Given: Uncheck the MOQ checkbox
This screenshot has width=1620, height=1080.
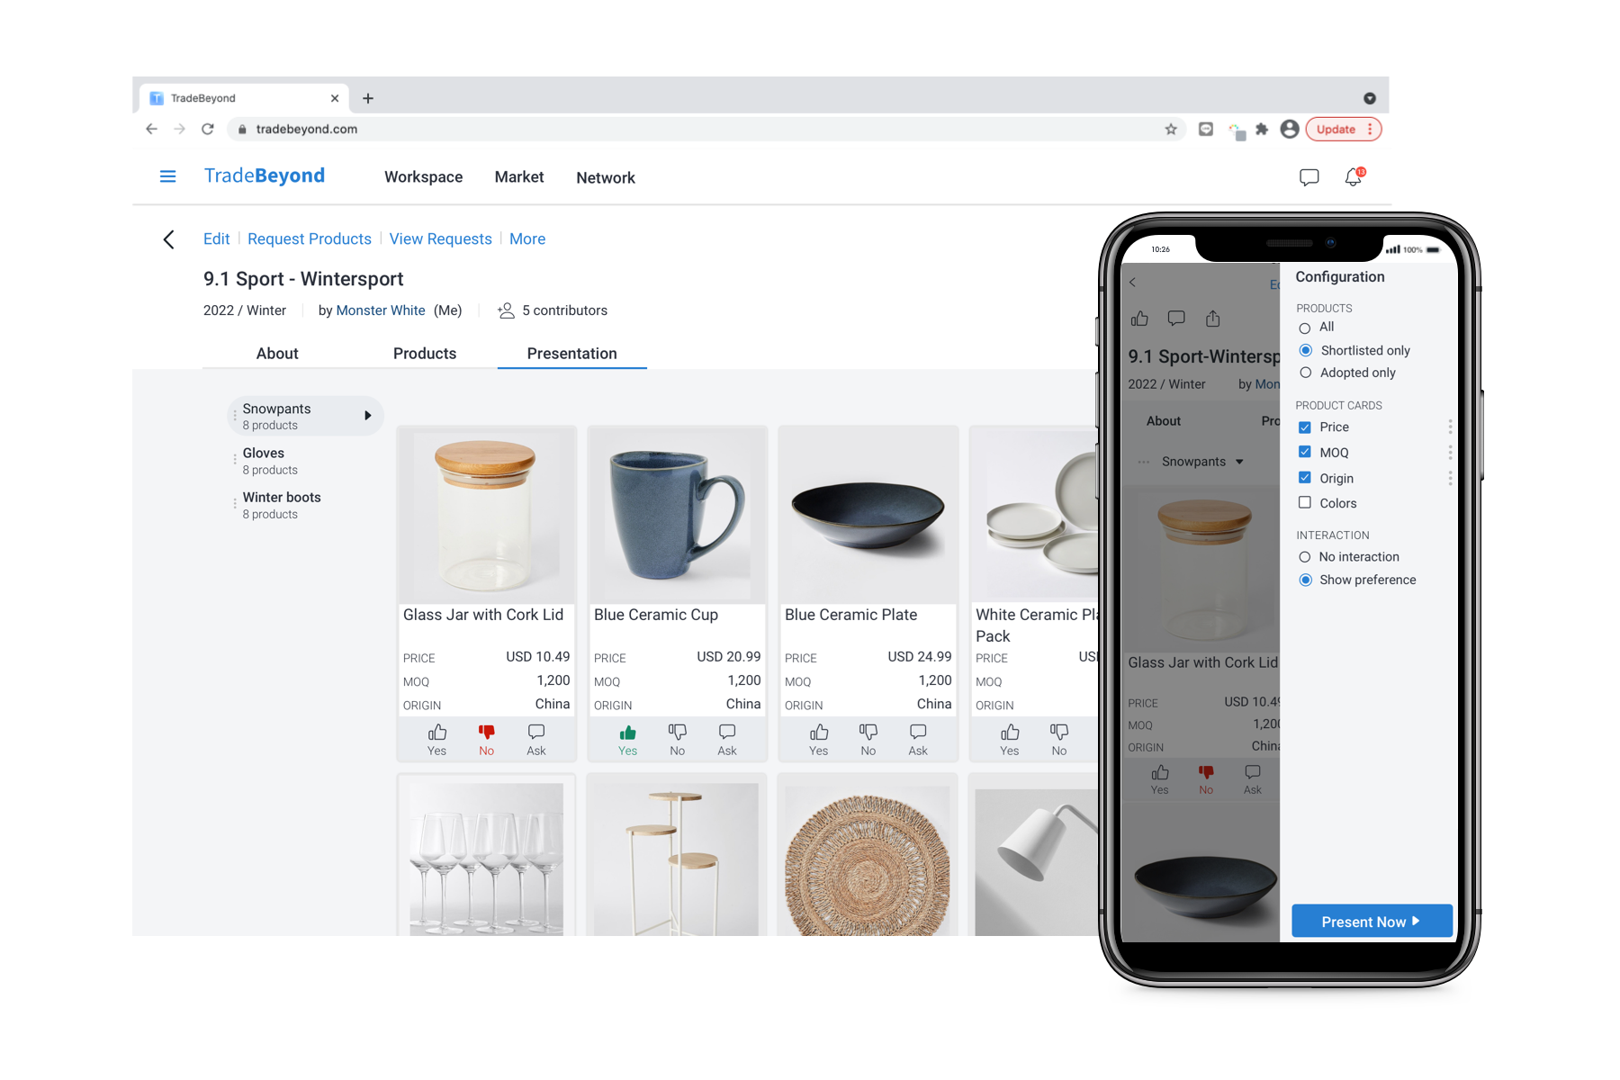Looking at the screenshot, I should click(x=1305, y=452).
